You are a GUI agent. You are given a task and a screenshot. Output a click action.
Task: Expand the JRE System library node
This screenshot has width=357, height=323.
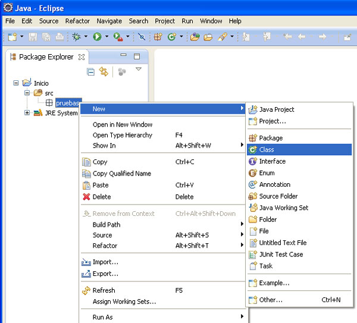coord(27,112)
